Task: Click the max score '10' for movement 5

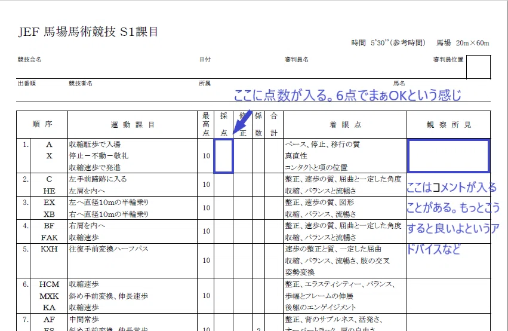Action: tap(207, 260)
